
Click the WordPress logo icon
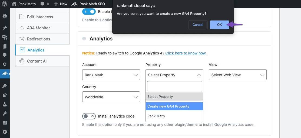tap(5, 4)
